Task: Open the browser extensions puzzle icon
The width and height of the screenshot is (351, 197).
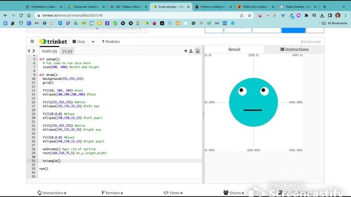Action: [306, 15]
